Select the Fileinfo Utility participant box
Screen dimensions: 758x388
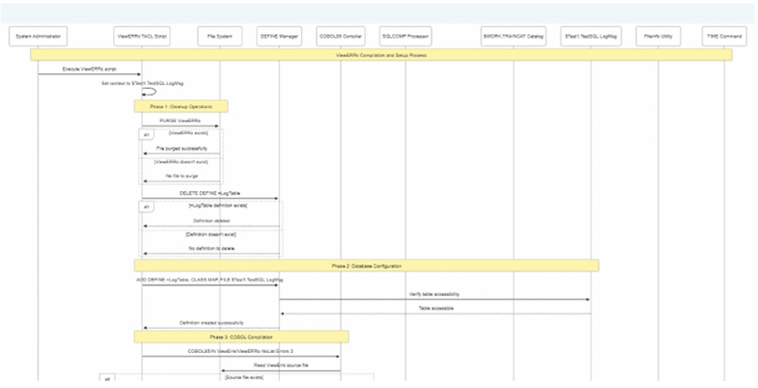pyautogui.click(x=658, y=37)
